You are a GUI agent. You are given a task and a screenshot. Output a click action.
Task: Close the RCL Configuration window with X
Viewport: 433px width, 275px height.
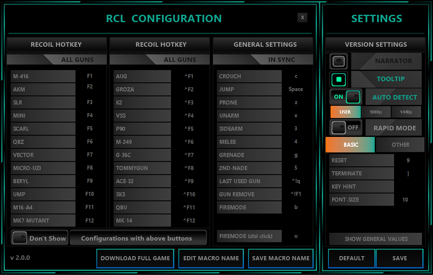pos(302,17)
